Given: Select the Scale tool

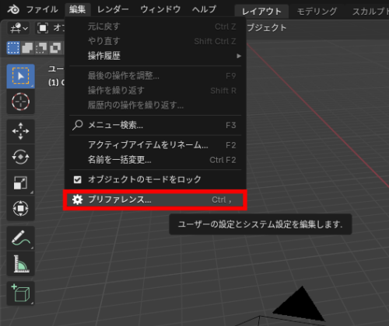Looking at the screenshot, I should tap(20, 182).
